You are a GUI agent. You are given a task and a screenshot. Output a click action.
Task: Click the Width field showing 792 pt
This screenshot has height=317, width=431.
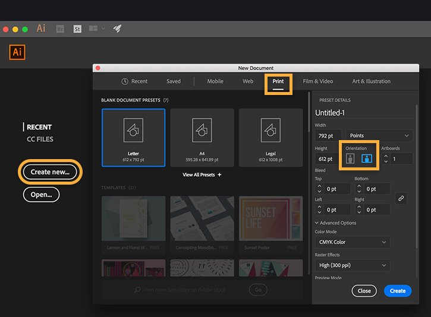pos(328,135)
